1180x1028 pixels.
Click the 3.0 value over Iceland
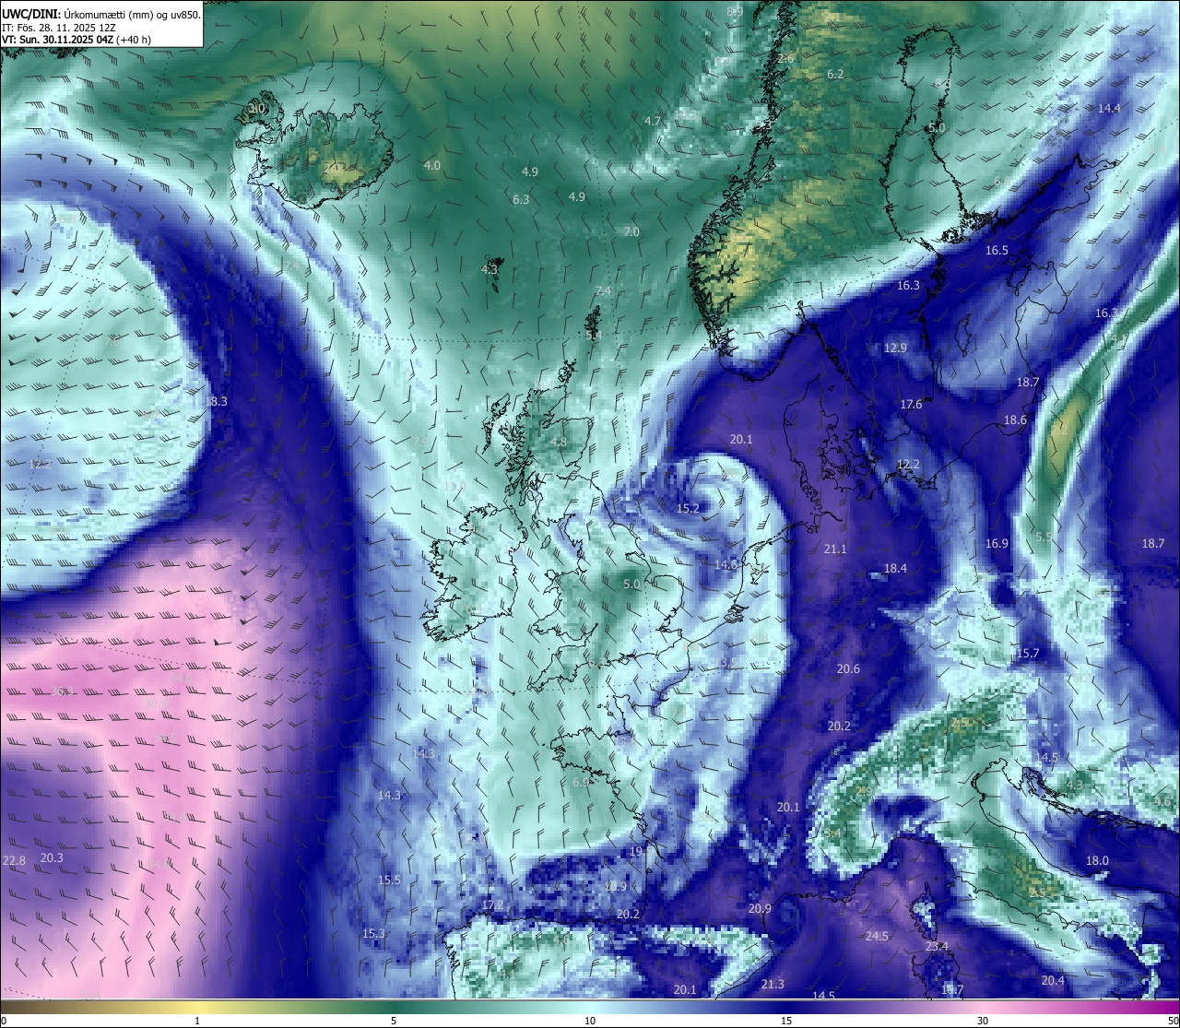tap(257, 108)
